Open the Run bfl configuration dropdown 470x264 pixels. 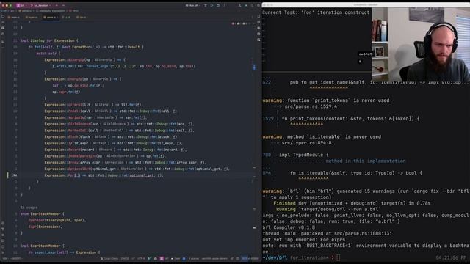pyautogui.click(x=192, y=5)
